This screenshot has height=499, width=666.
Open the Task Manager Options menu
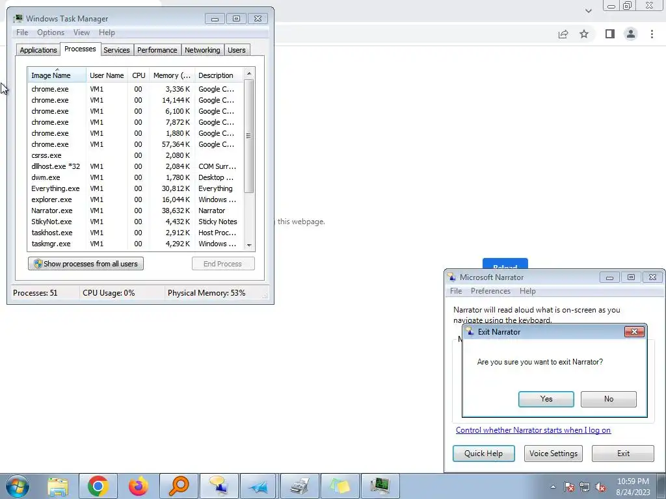pos(51,32)
